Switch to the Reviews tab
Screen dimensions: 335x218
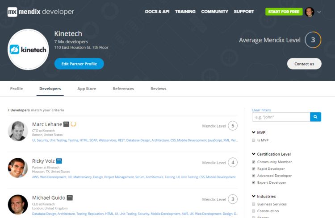158,89
